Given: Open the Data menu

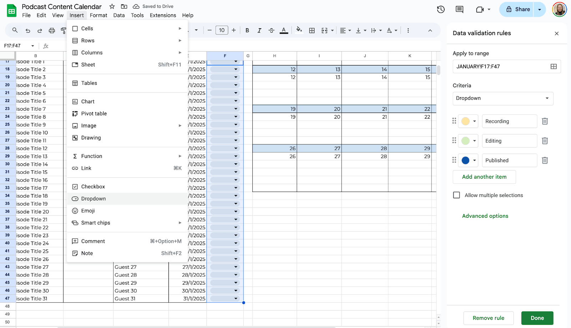Looking at the screenshot, I should pos(119,15).
